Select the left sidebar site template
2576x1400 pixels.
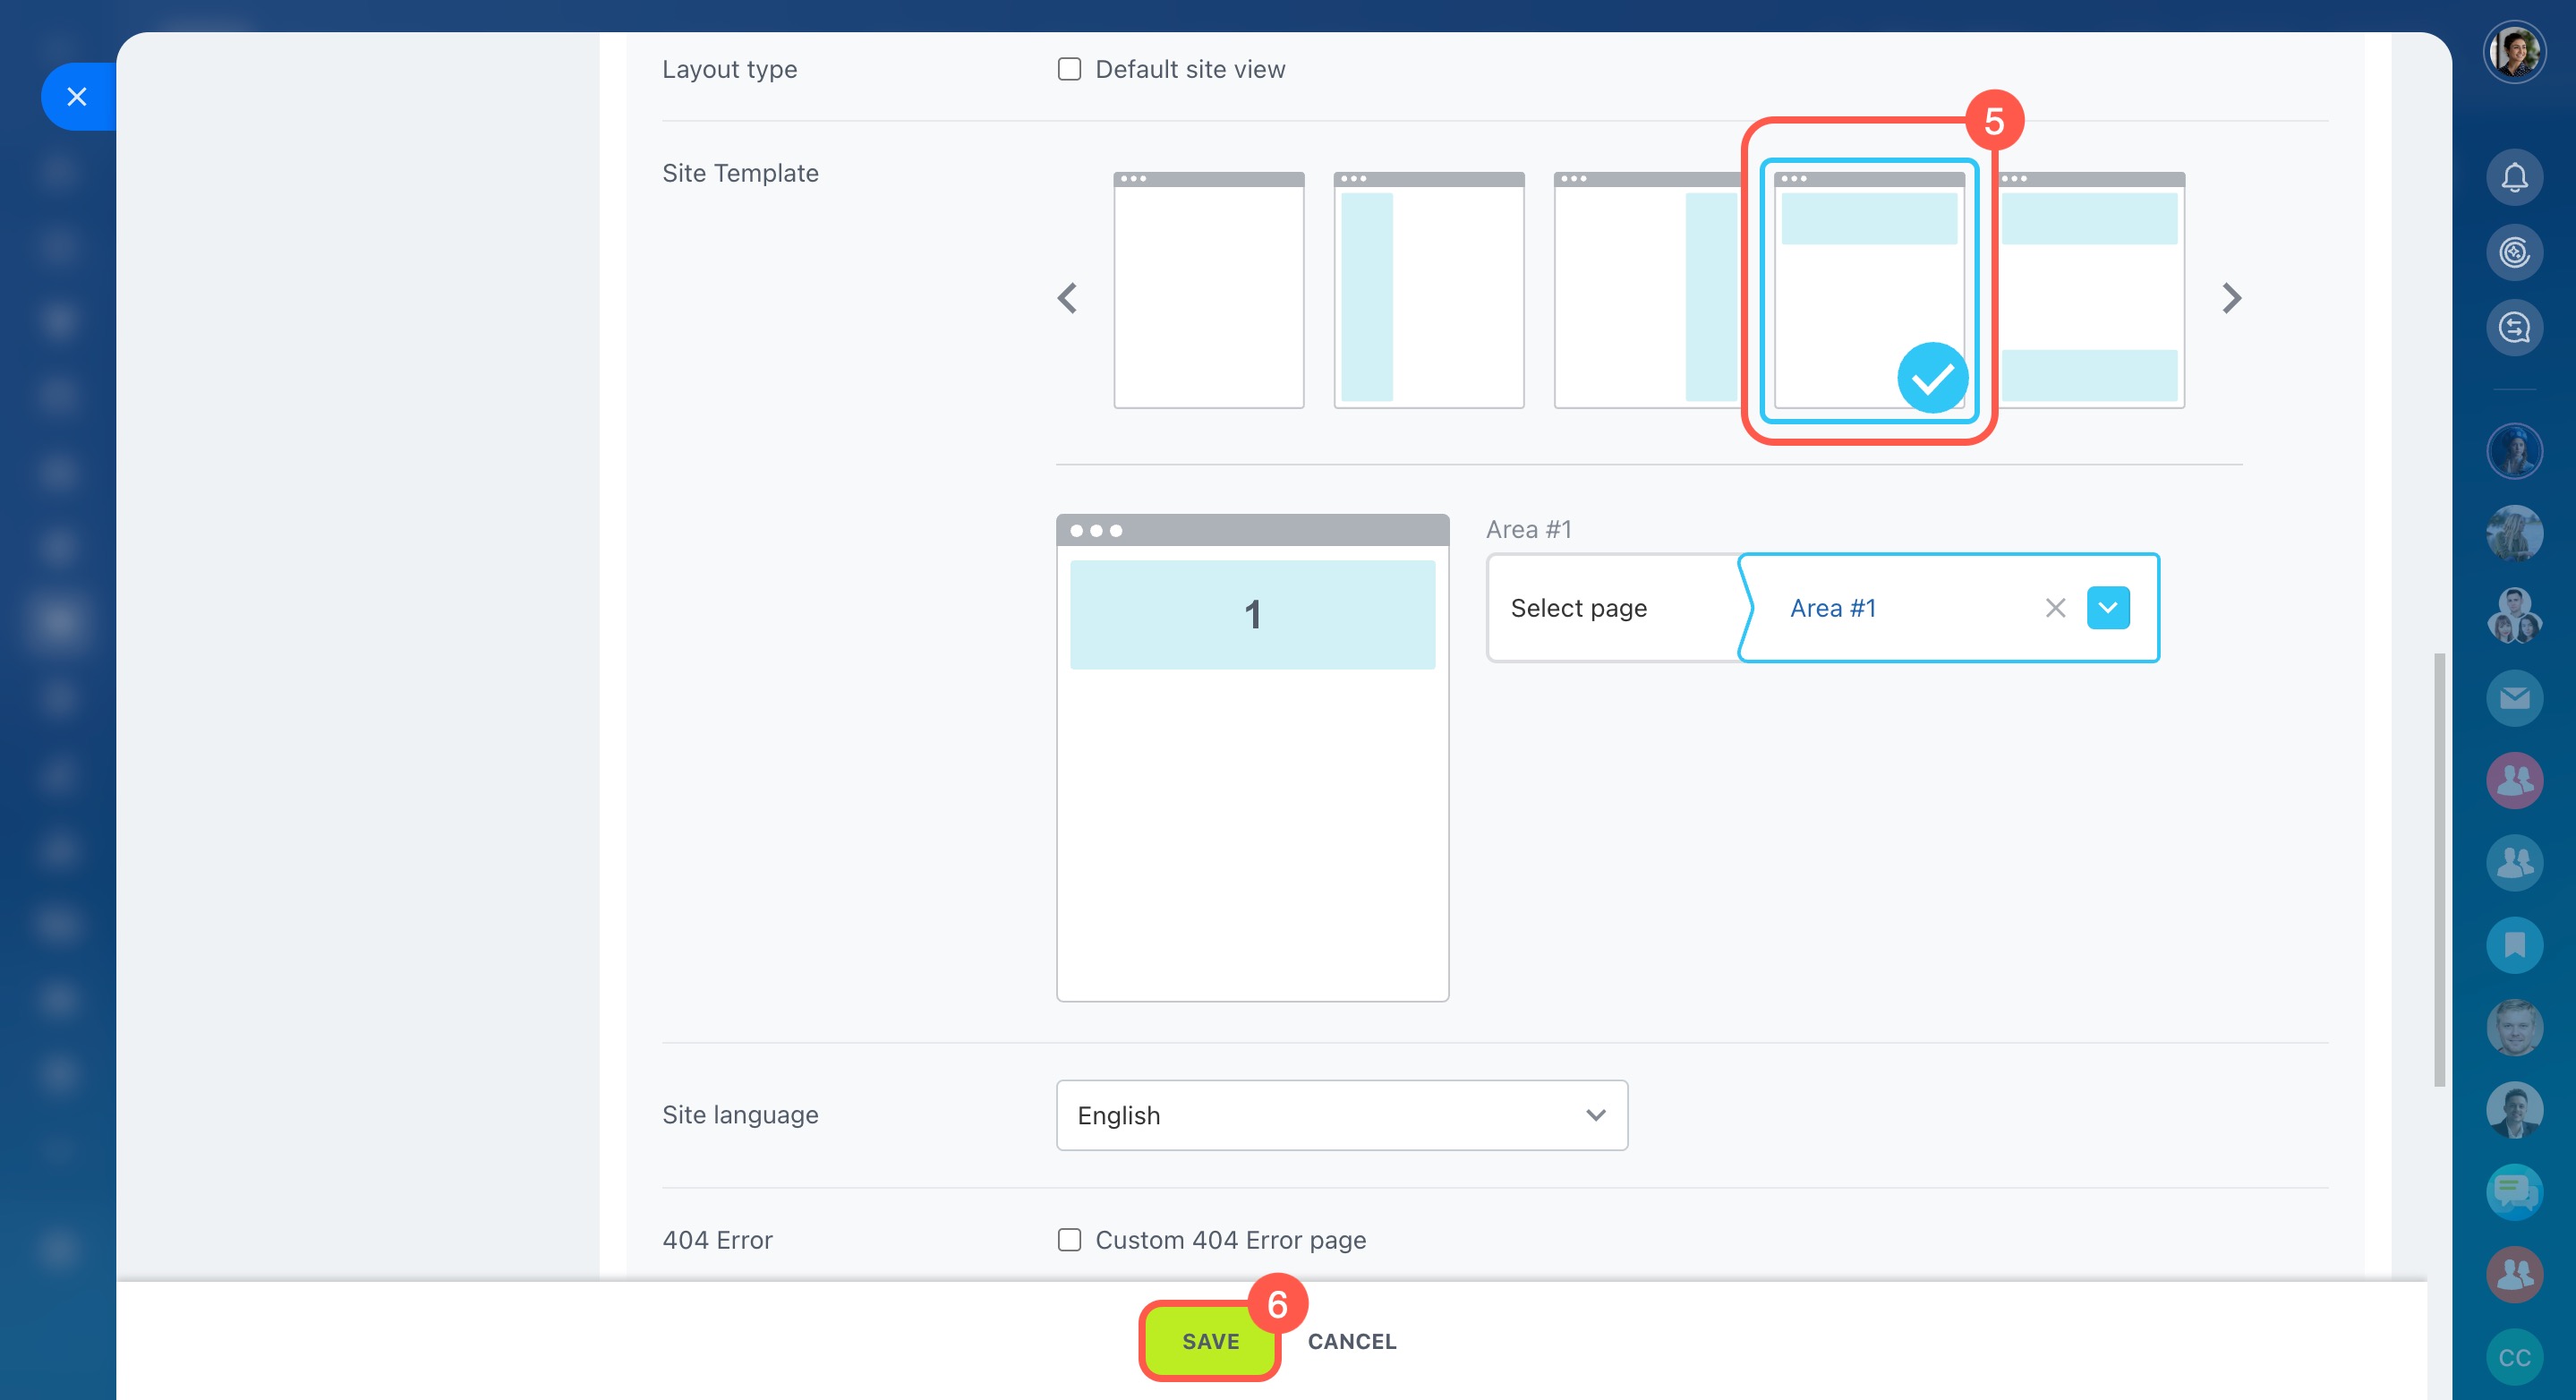coord(1429,290)
